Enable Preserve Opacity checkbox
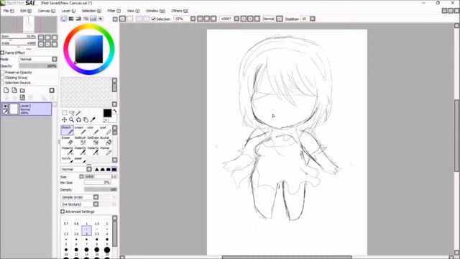This screenshot has width=460, height=259. 2,72
